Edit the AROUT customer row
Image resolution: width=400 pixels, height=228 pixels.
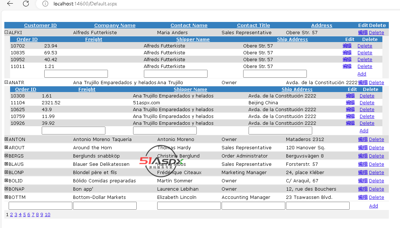click(363, 148)
